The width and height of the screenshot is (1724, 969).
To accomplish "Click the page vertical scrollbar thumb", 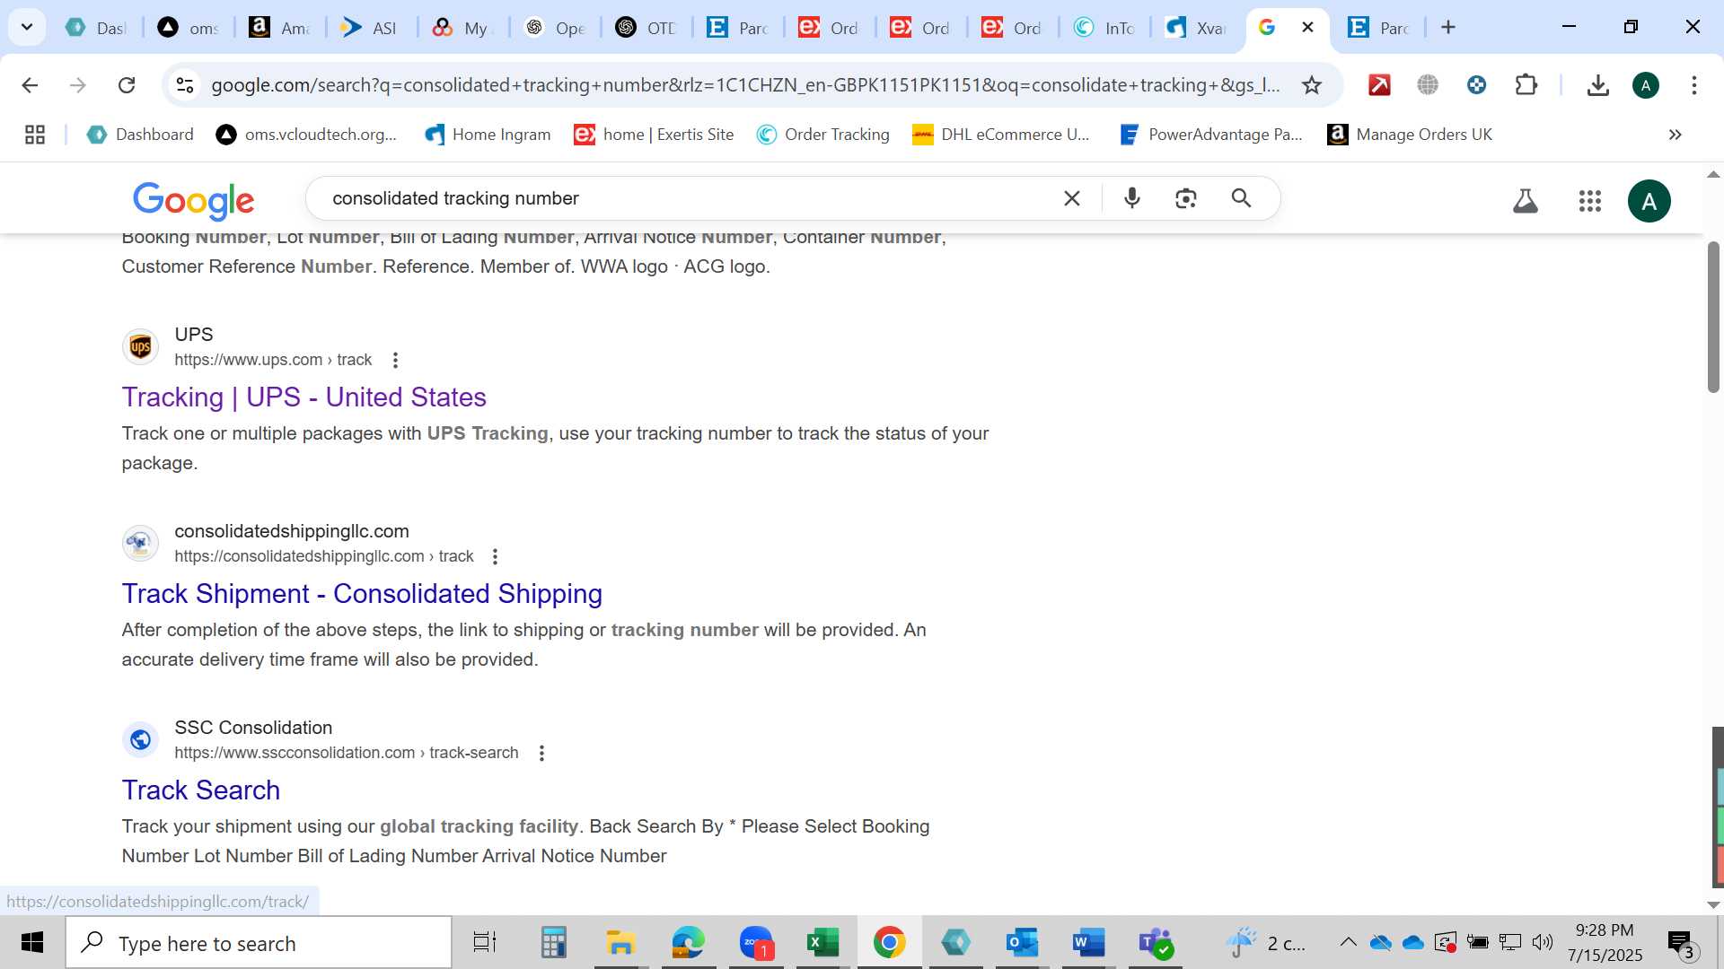I will pyautogui.click(x=1713, y=317).
